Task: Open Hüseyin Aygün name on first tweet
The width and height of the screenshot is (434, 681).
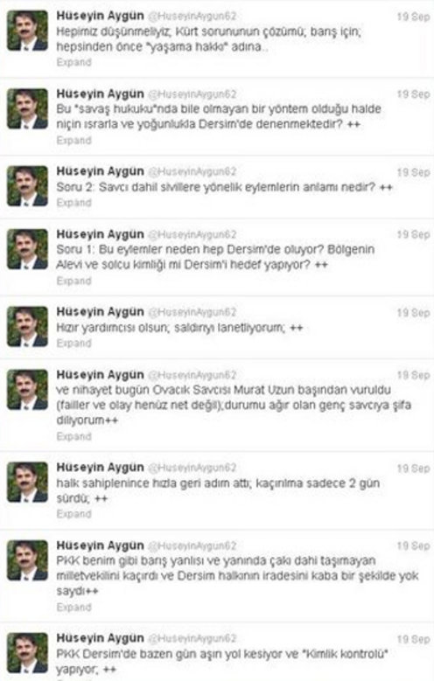Action: click(100, 16)
